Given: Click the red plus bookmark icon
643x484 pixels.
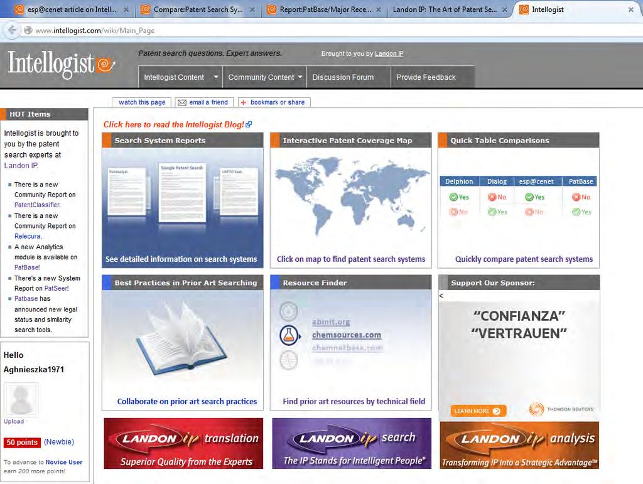Looking at the screenshot, I should [243, 102].
